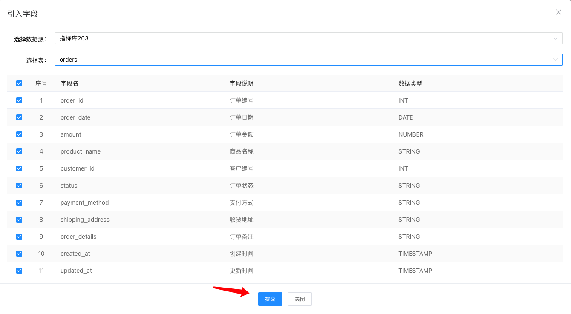Select the order_details field name cell
Screen dimensions: 571x314
(x=78, y=237)
